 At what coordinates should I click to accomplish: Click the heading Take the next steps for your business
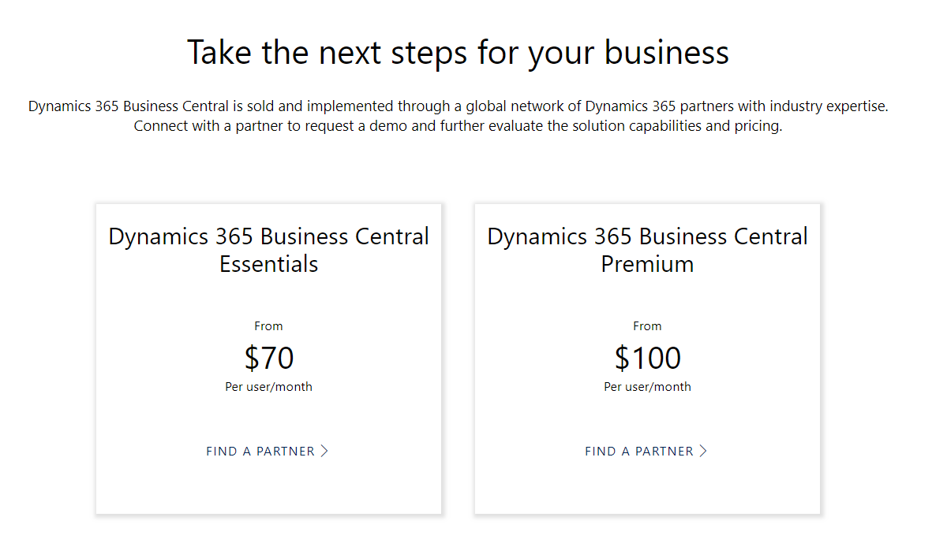click(x=458, y=53)
